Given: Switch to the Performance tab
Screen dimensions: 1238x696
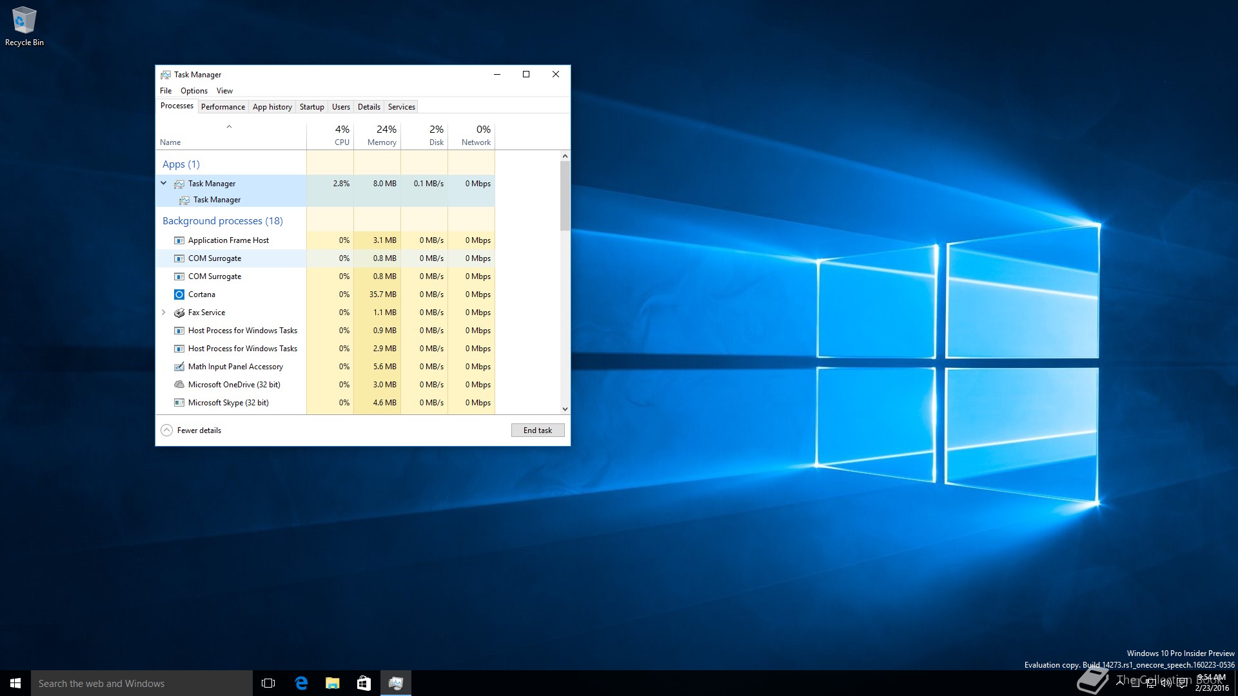Looking at the screenshot, I should tap(223, 107).
